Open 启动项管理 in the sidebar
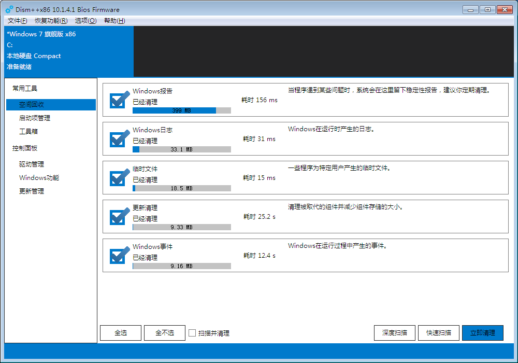Image resolution: width=518 pixels, height=363 pixels. [35, 118]
